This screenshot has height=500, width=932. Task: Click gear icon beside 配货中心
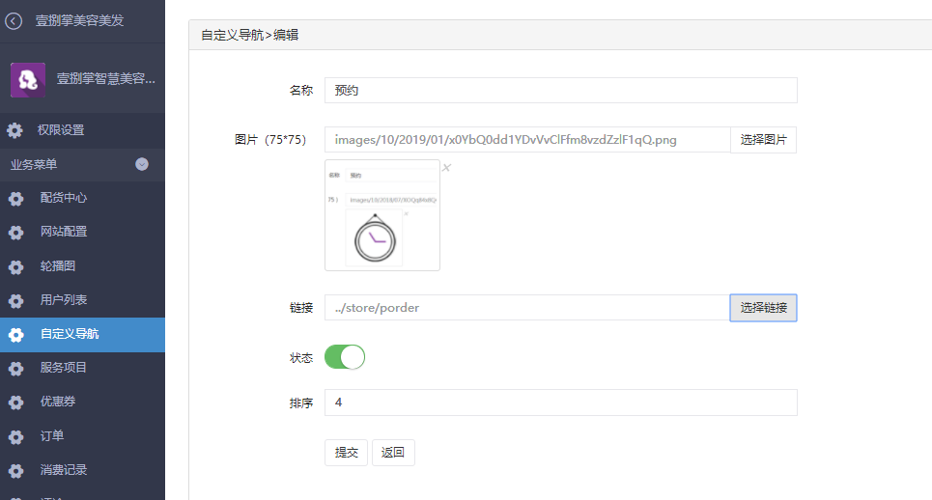pyautogui.click(x=16, y=198)
